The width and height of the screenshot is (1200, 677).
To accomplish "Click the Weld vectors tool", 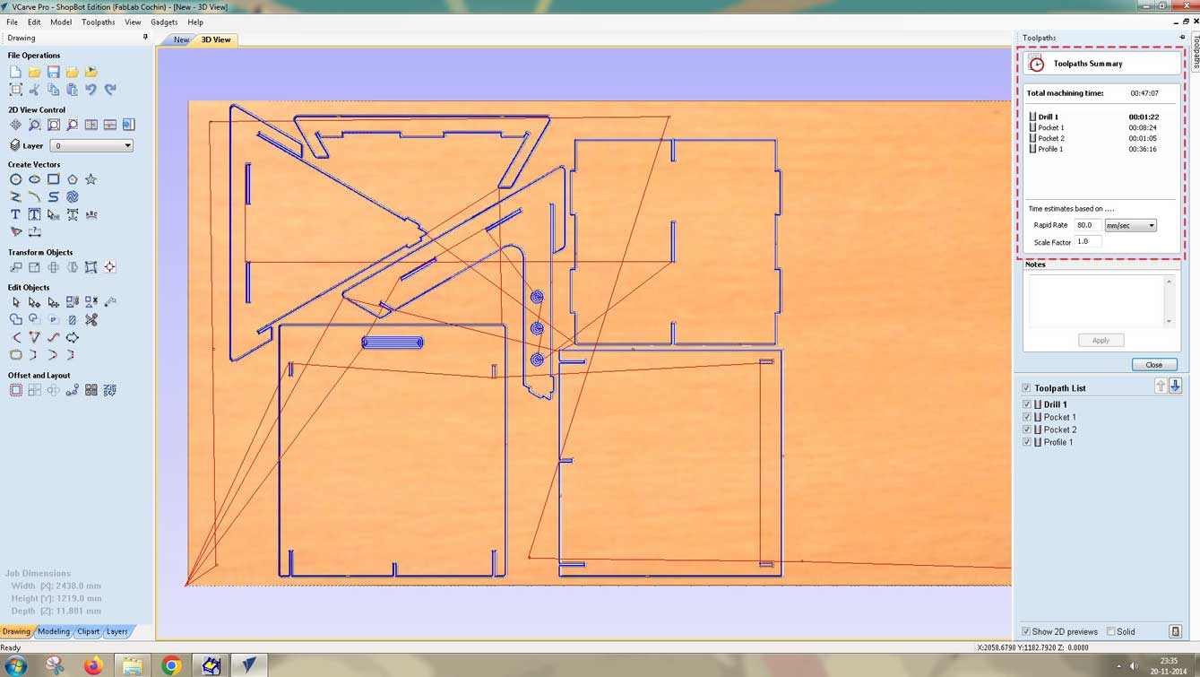I will coord(15,319).
